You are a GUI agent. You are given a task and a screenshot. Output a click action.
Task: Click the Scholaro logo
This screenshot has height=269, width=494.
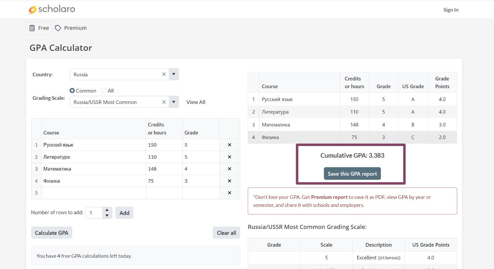[52, 9]
